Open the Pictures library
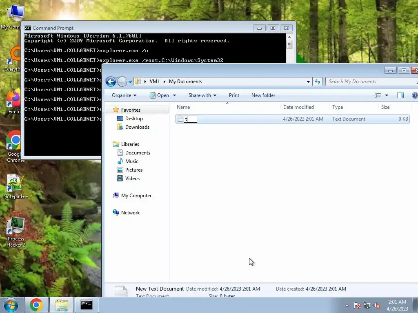 [x=134, y=170]
